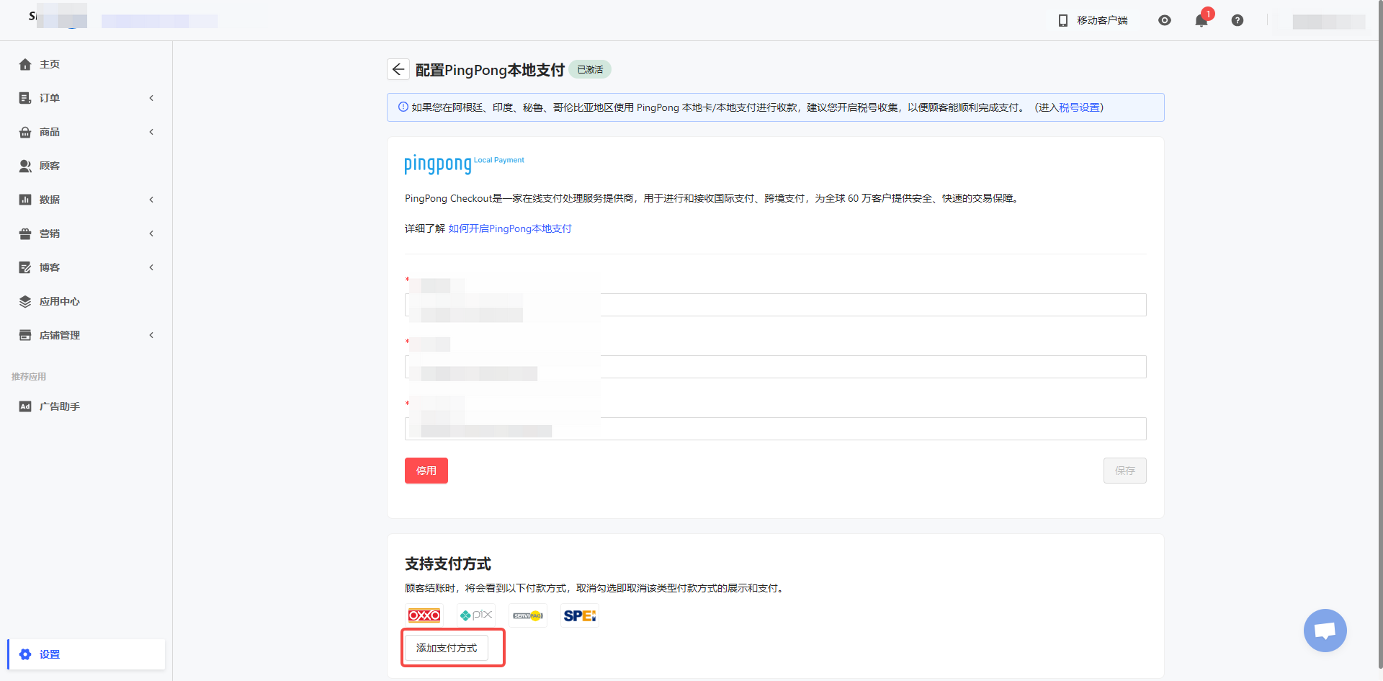The height and width of the screenshot is (681, 1383).
Task: Click 移动客户端 in the header
Action: (x=1103, y=20)
